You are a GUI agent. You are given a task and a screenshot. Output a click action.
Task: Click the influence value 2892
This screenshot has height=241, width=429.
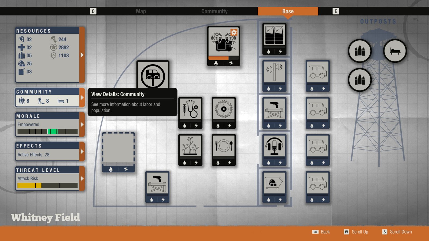click(x=64, y=47)
